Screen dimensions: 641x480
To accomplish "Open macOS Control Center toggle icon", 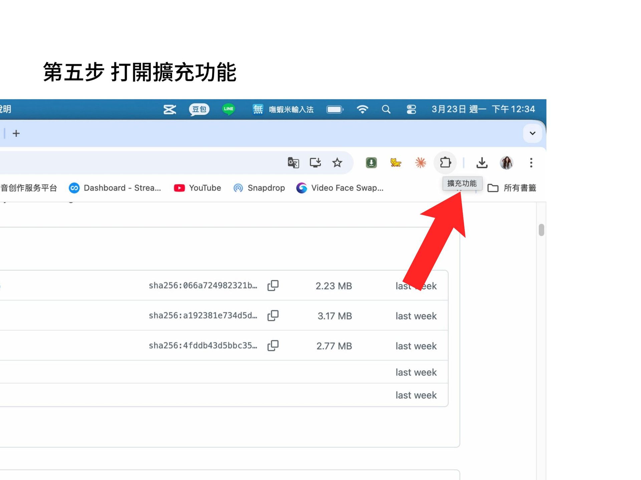I will click(411, 109).
